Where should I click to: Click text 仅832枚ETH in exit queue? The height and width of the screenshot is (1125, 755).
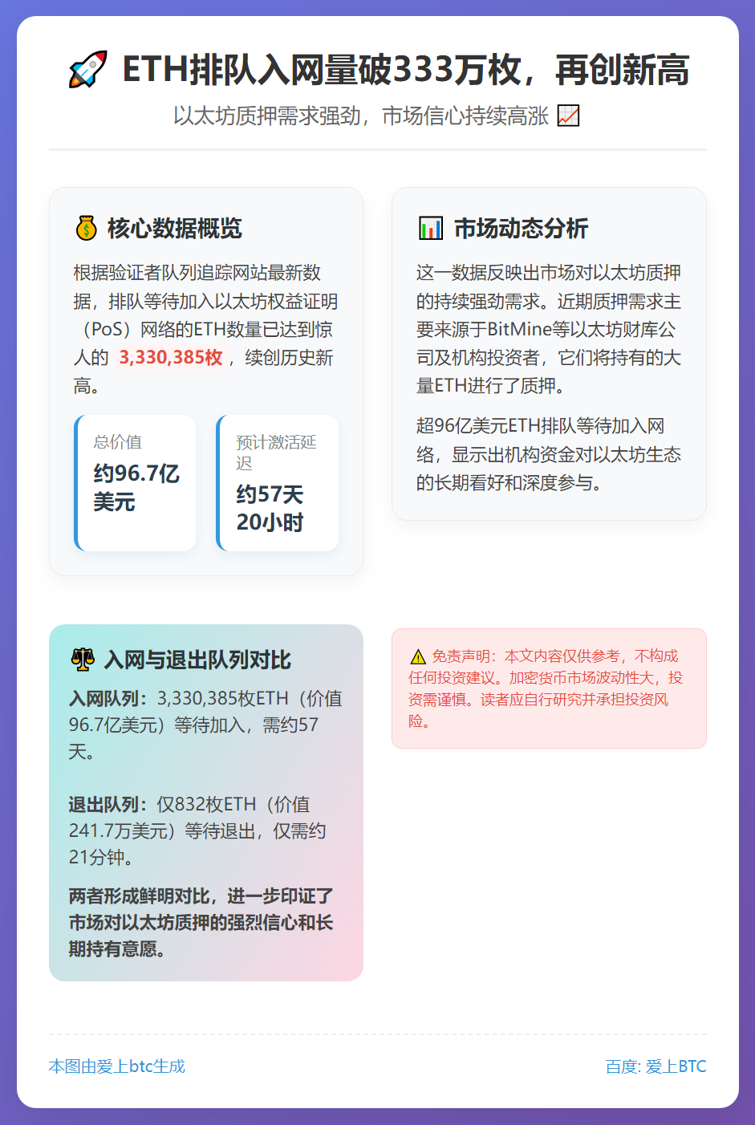click(206, 805)
